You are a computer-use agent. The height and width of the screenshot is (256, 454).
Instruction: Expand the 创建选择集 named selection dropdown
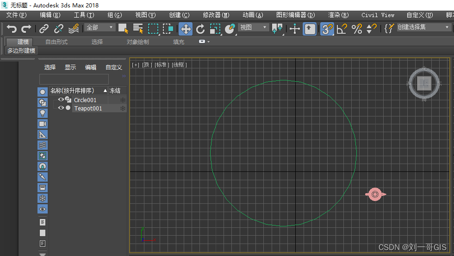[447, 28]
